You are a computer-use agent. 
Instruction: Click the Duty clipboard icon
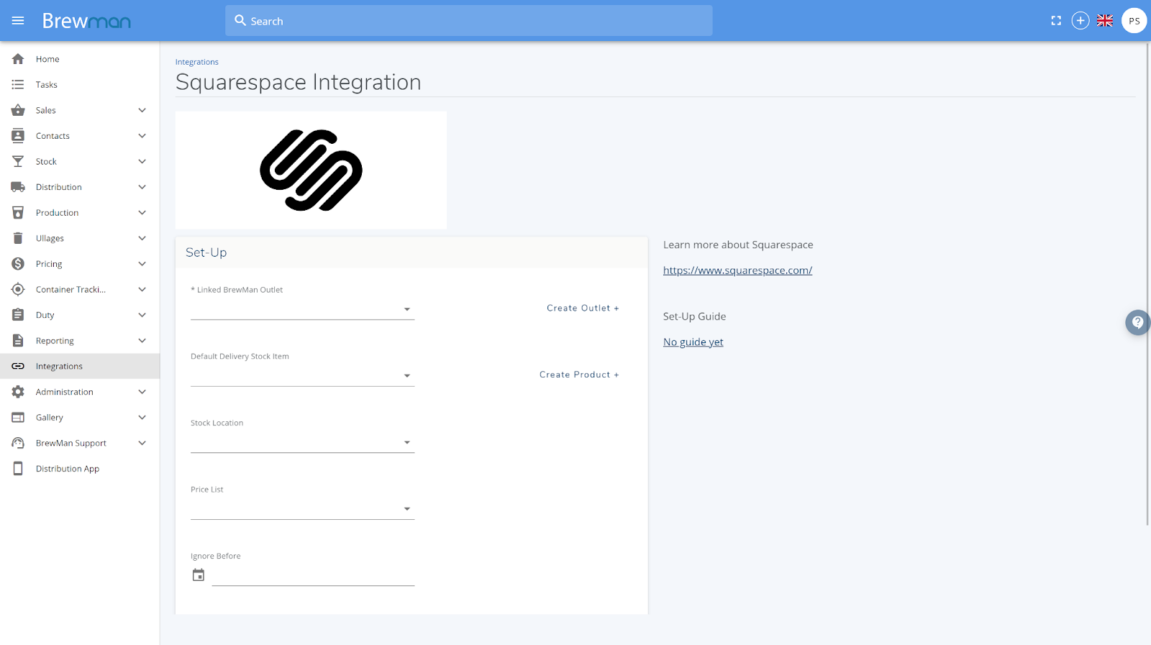[x=18, y=315]
